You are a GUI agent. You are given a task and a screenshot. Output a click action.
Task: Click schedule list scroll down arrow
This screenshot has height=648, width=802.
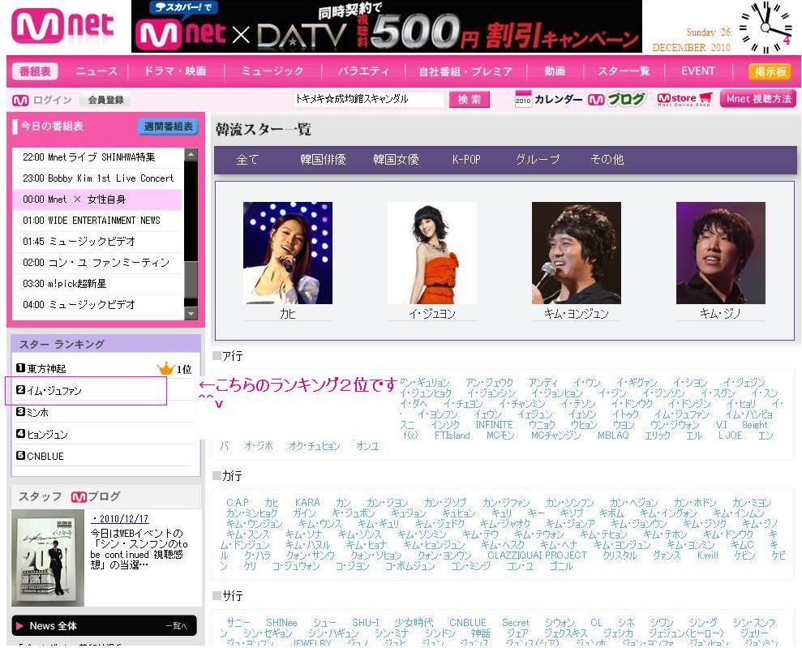pos(191,313)
